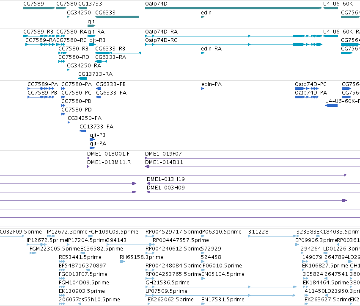
Task: Open the GH21536.5prime EST label
Action: click(x=168, y=283)
